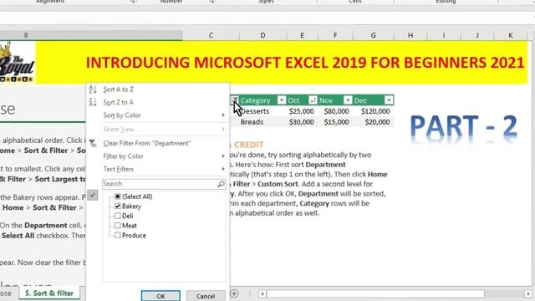Toggle the (Select All) checkbox
The width and height of the screenshot is (535, 301).
click(117, 196)
